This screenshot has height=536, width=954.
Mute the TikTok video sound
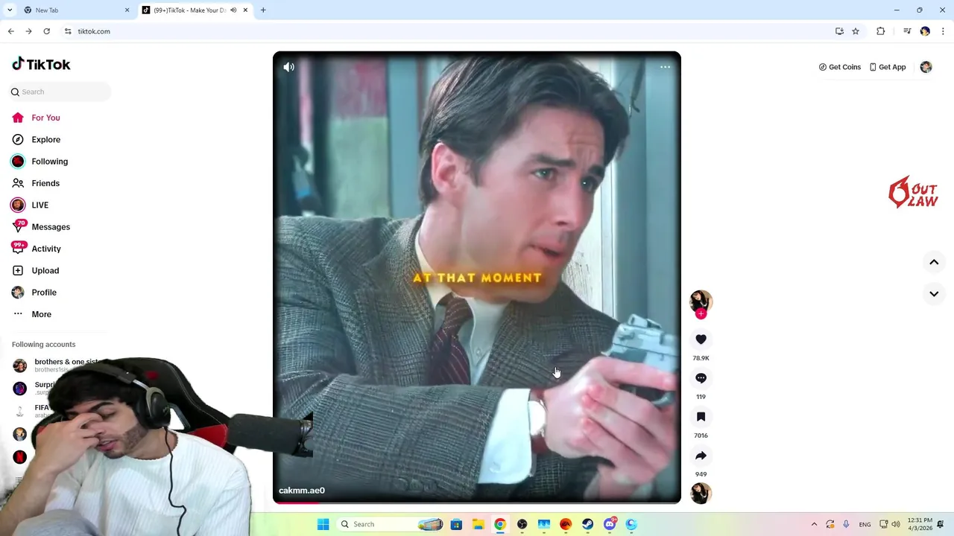pos(289,67)
